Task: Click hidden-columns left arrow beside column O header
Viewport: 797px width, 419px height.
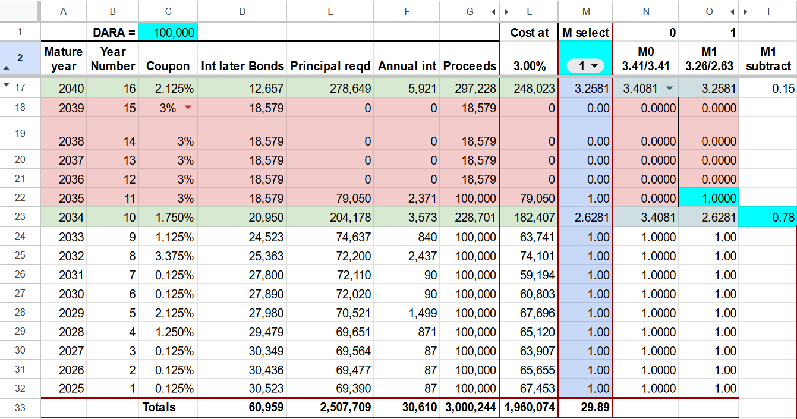Action: [x=732, y=11]
